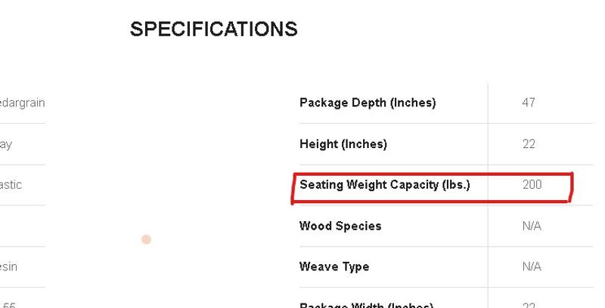Image resolution: width=605 pixels, height=308 pixels.
Task: Click the small orange dot
Action: pos(146,239)
